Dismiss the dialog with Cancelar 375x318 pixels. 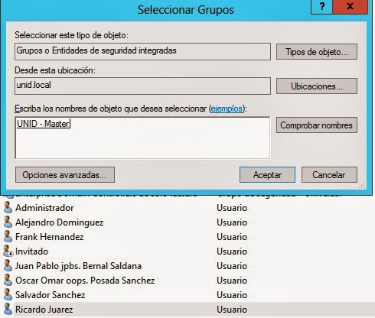329,175
